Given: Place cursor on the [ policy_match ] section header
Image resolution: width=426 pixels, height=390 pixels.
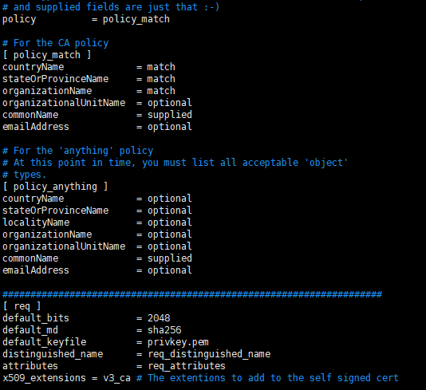Looking at the screenshot, I should 47,55.
